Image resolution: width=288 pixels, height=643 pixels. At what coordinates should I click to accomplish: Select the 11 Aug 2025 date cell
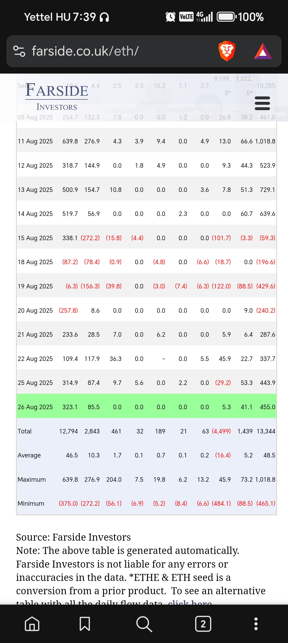click(x=35, y=141)
